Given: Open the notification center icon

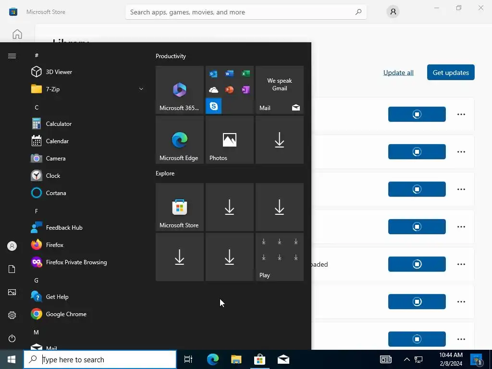Looking at the screenshot, I should coord(477,359).
